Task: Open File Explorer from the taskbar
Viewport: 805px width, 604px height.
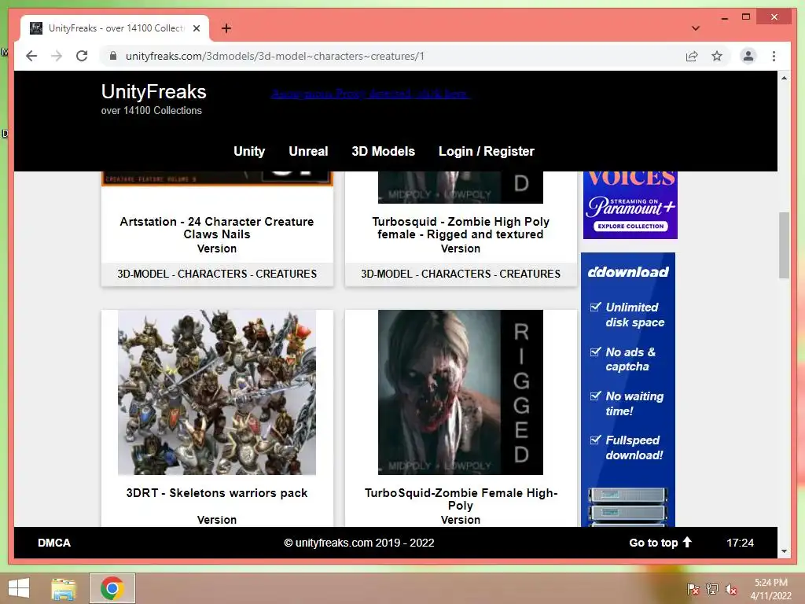Action: tap(64, 588)
